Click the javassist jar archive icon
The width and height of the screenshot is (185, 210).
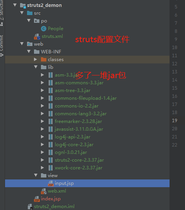tap(51, 129)
